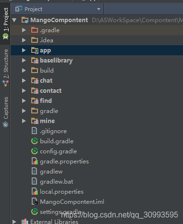Open the Project tool window tab

(x=5, y=24)
